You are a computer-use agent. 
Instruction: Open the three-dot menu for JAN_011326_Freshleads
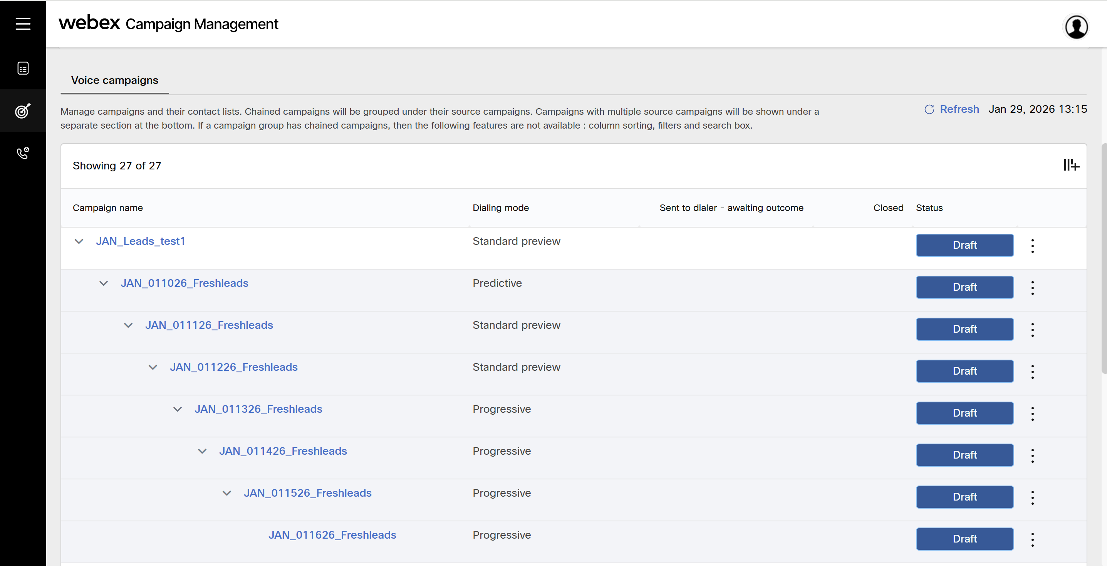(x=1032, y=414)
